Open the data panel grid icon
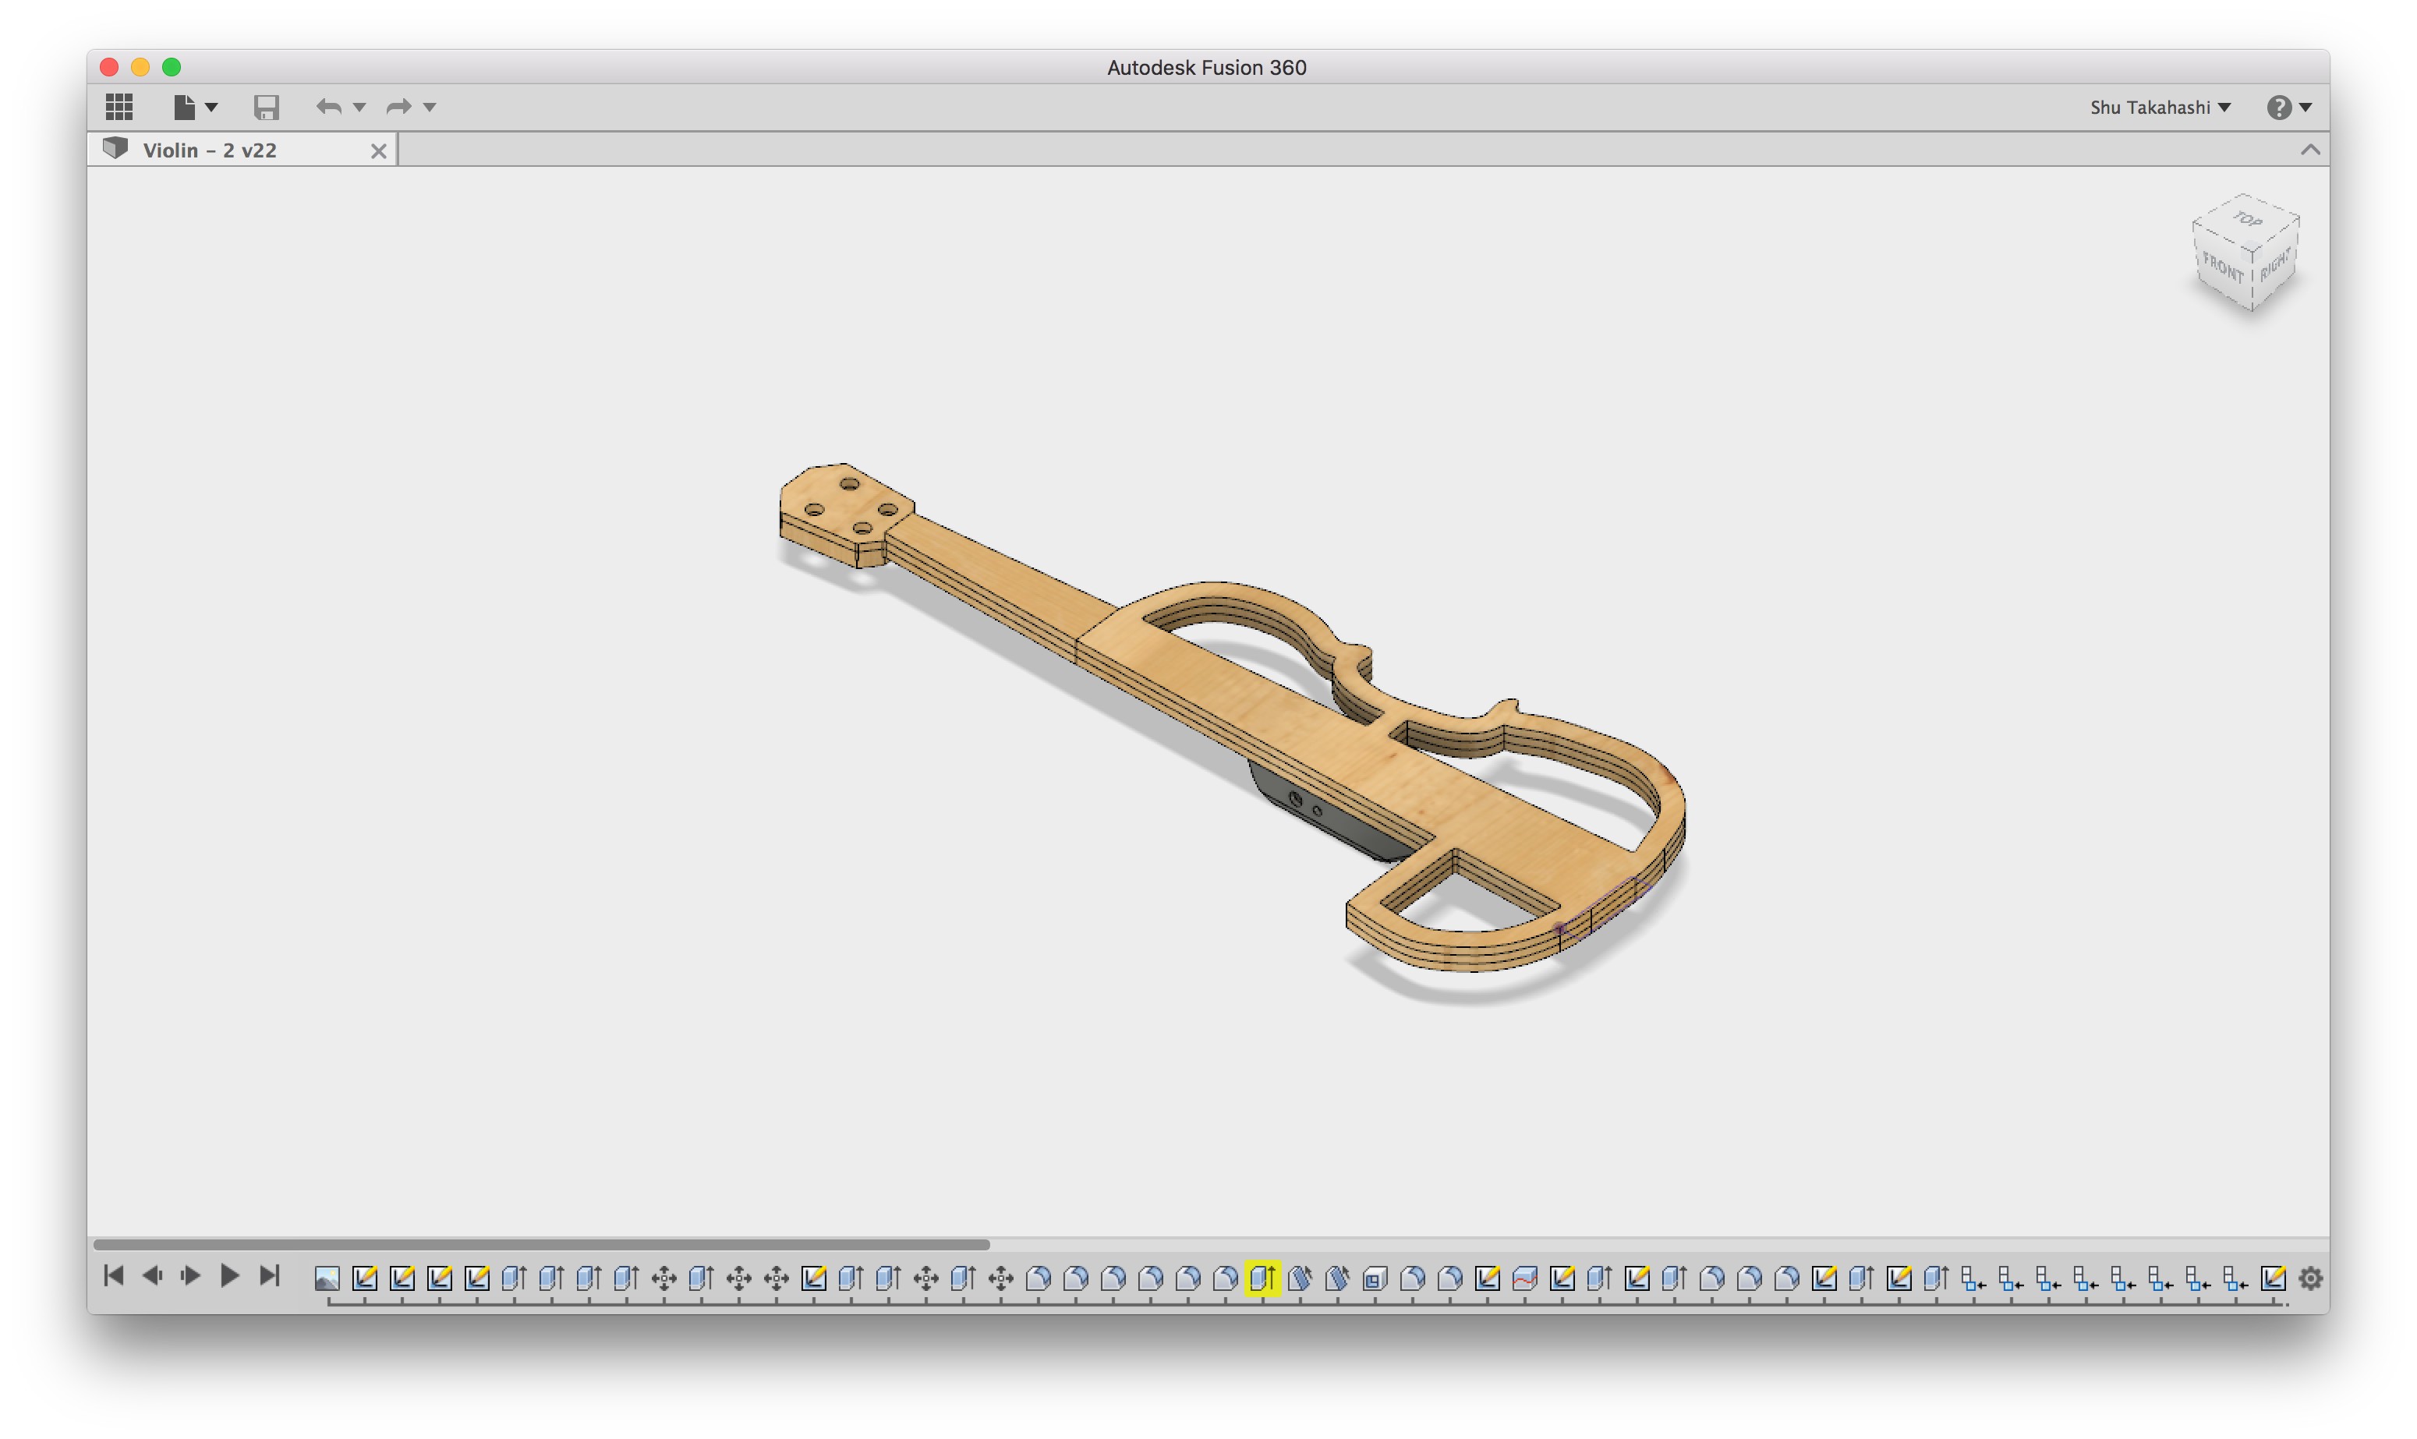This screenshot has height=1439, width=2417. 119,107
